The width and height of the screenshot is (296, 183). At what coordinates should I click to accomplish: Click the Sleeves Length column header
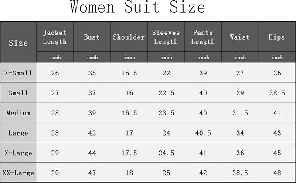[x=166, y=37]
